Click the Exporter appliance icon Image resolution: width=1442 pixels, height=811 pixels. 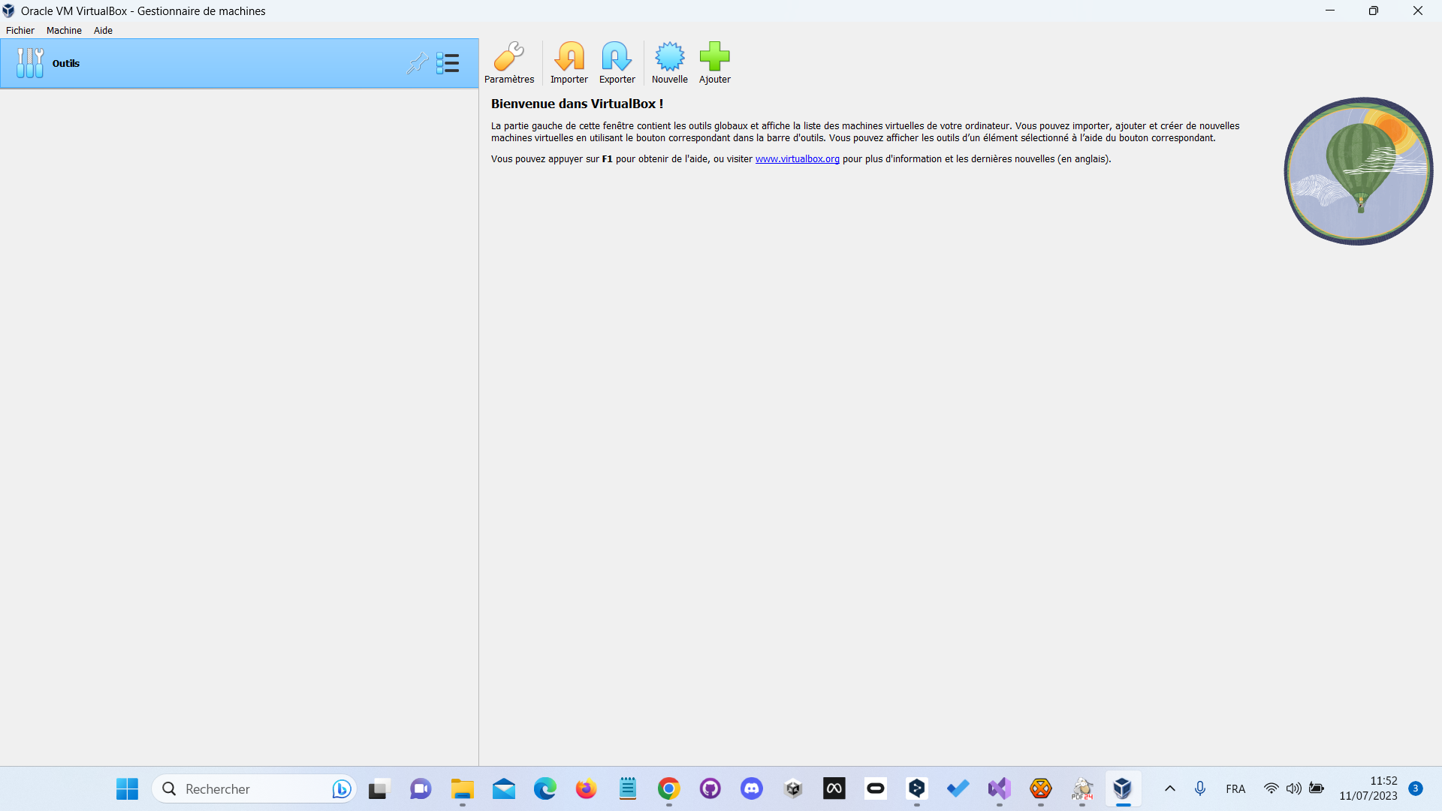(x=617, y=63)
